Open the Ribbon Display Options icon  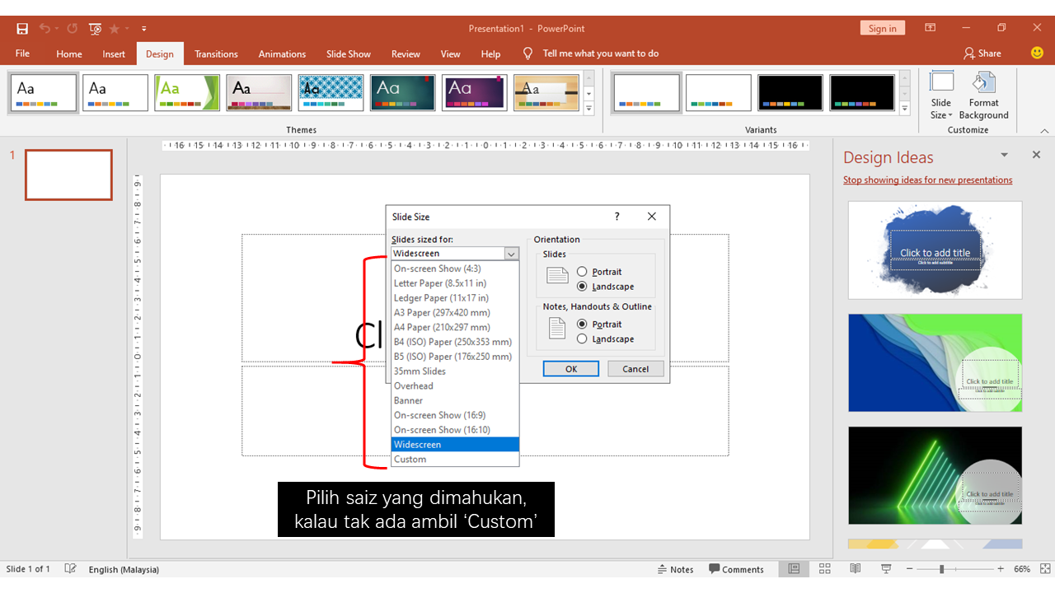929,28
